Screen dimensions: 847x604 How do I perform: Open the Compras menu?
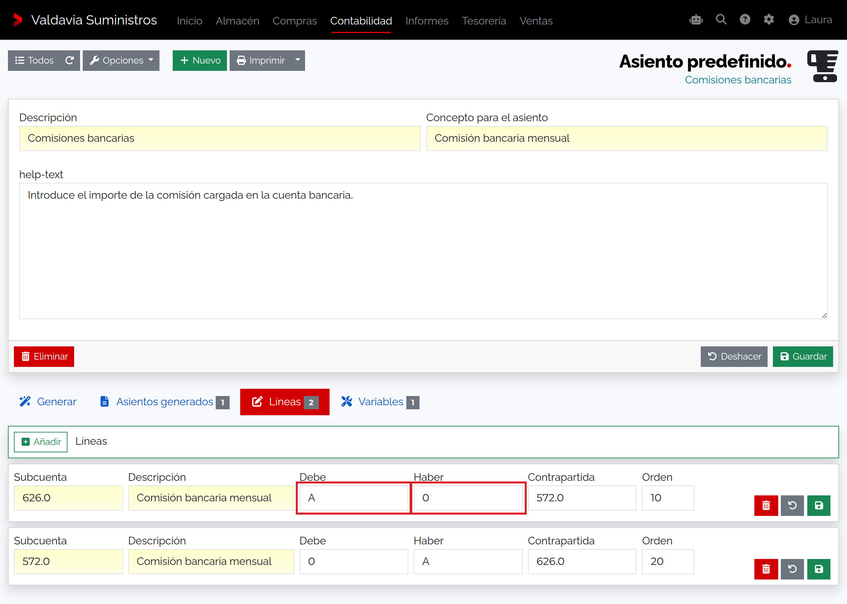(294, 21)
